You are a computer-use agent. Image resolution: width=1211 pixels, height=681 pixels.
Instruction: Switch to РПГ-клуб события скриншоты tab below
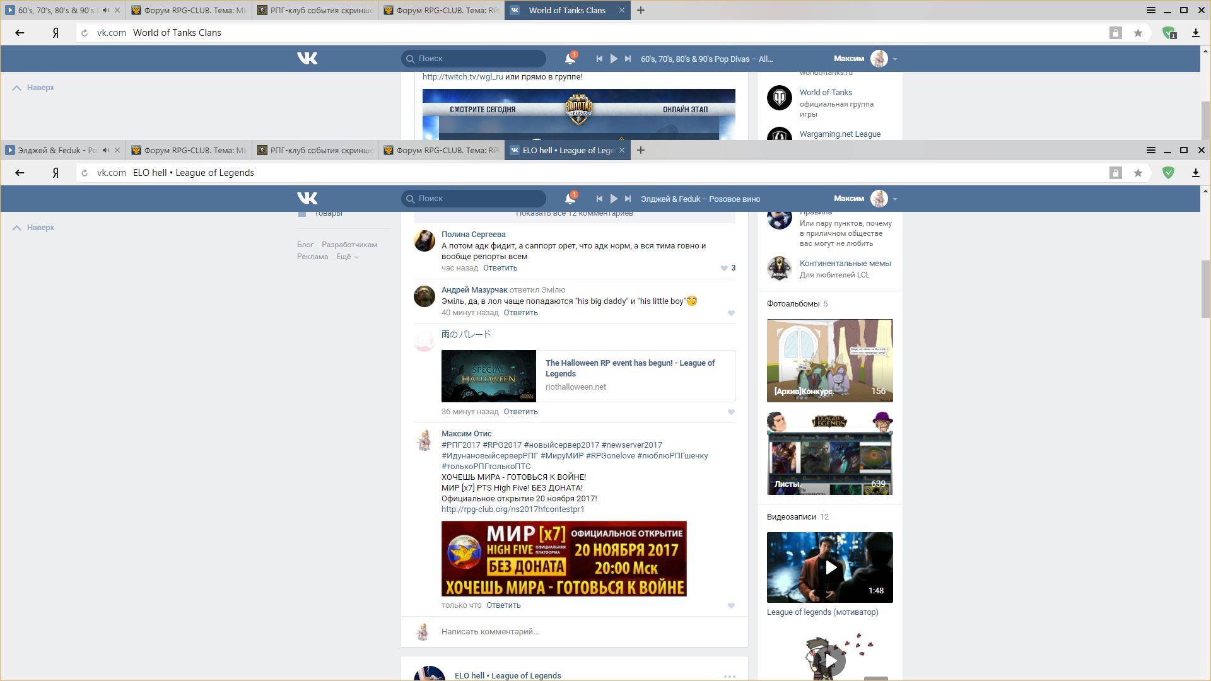[315, 150]
